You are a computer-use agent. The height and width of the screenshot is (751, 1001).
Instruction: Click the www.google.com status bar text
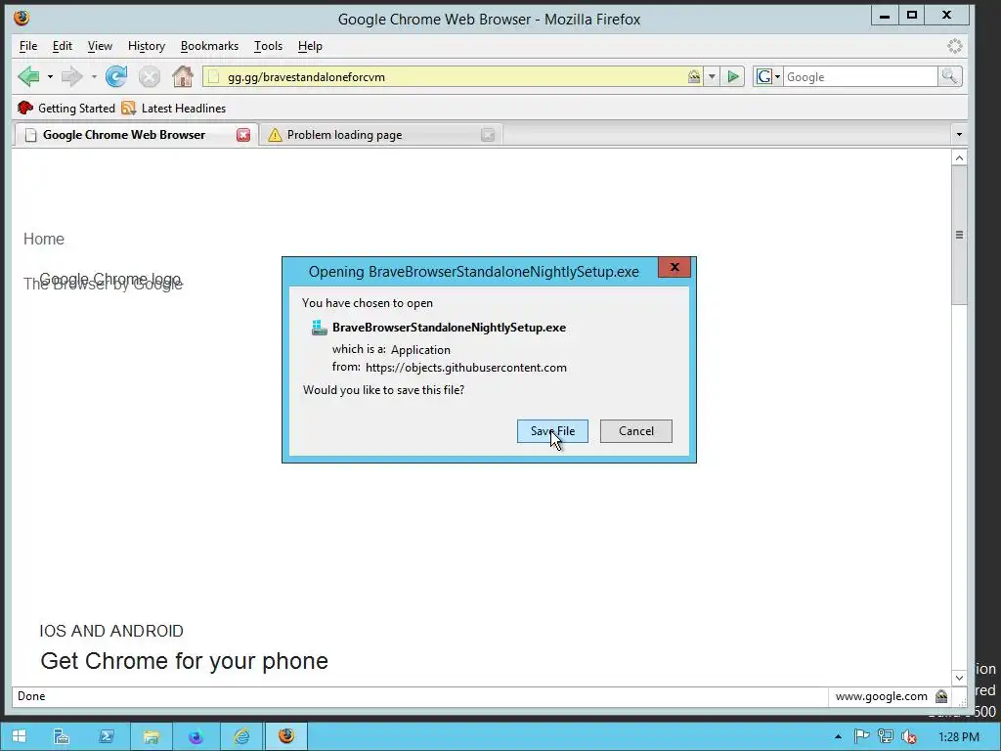click(x=881, y=696)
